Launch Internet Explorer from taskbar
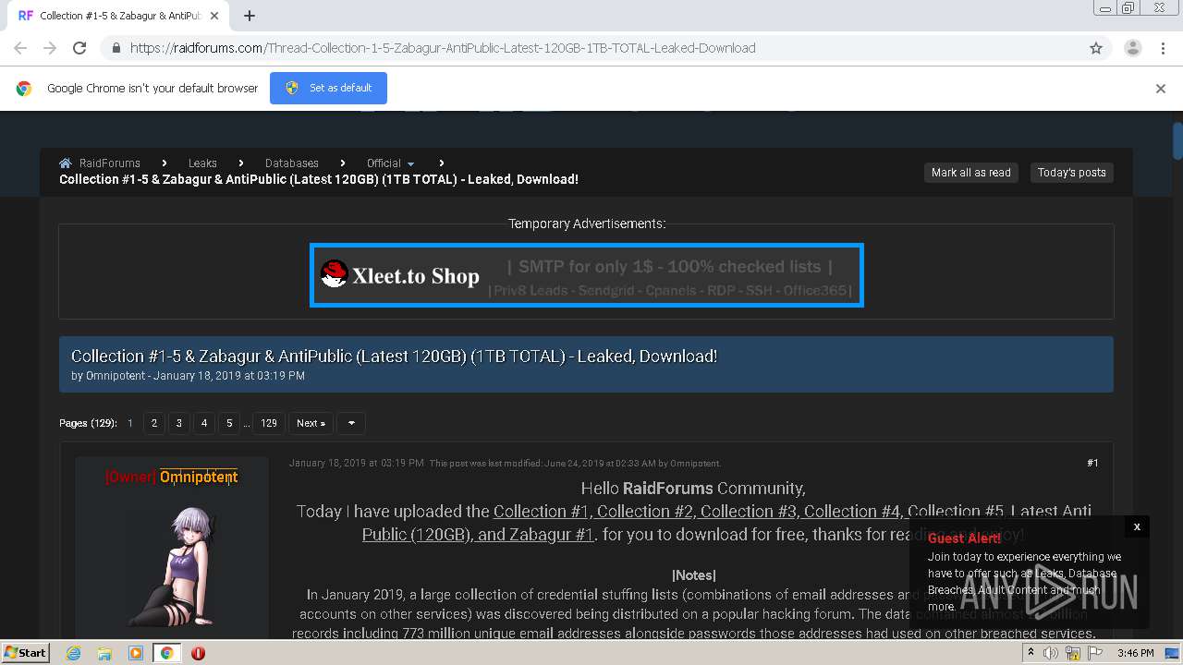Screen dimensions: 1183x665 coord(73,653)
